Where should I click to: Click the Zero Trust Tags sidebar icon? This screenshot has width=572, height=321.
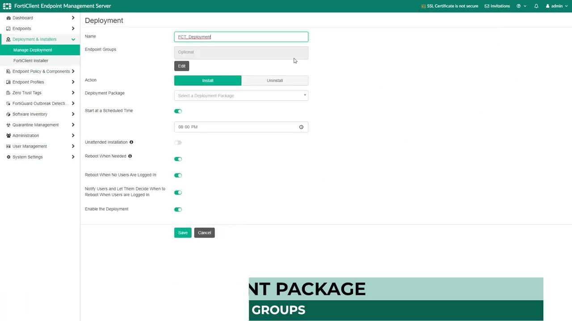[x=8, y=93]
